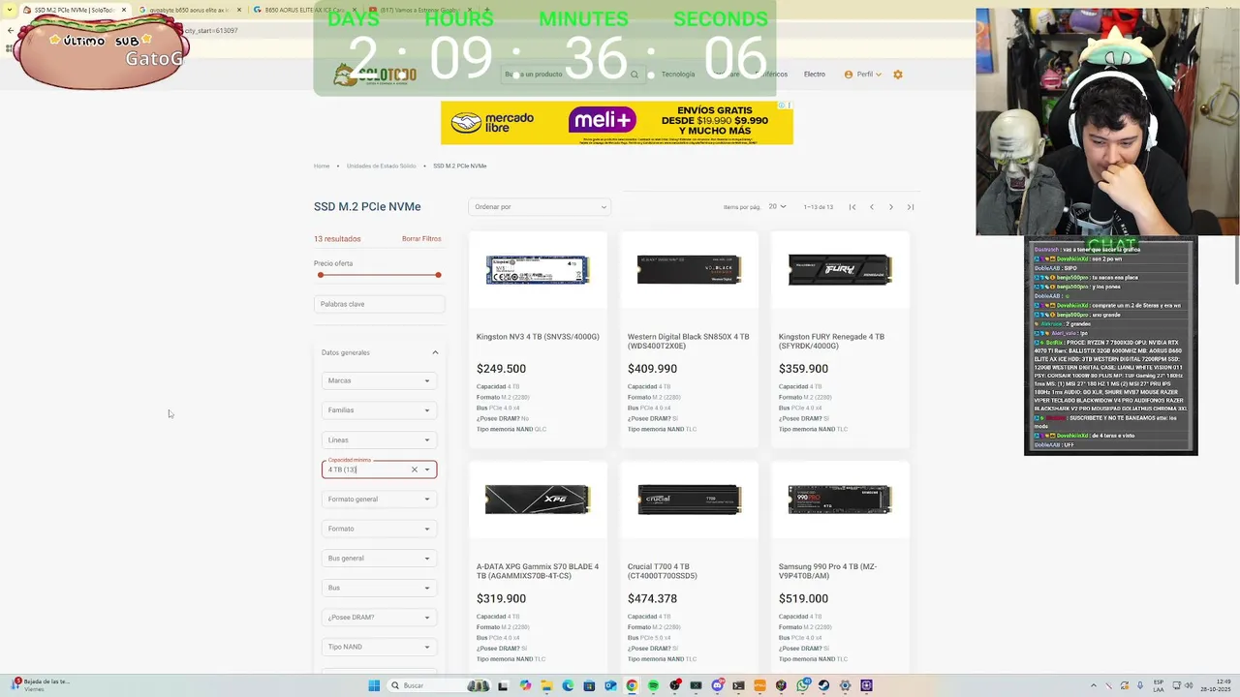The height and width of the screenshot is (697, 1240).
Task: Open the Formato general dropdown
Action: pyautogui.click(x=379, y=500)
